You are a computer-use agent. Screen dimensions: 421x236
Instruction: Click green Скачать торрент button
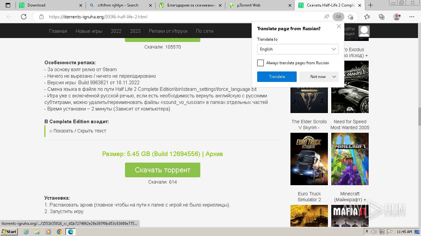[x=162, y=170]
